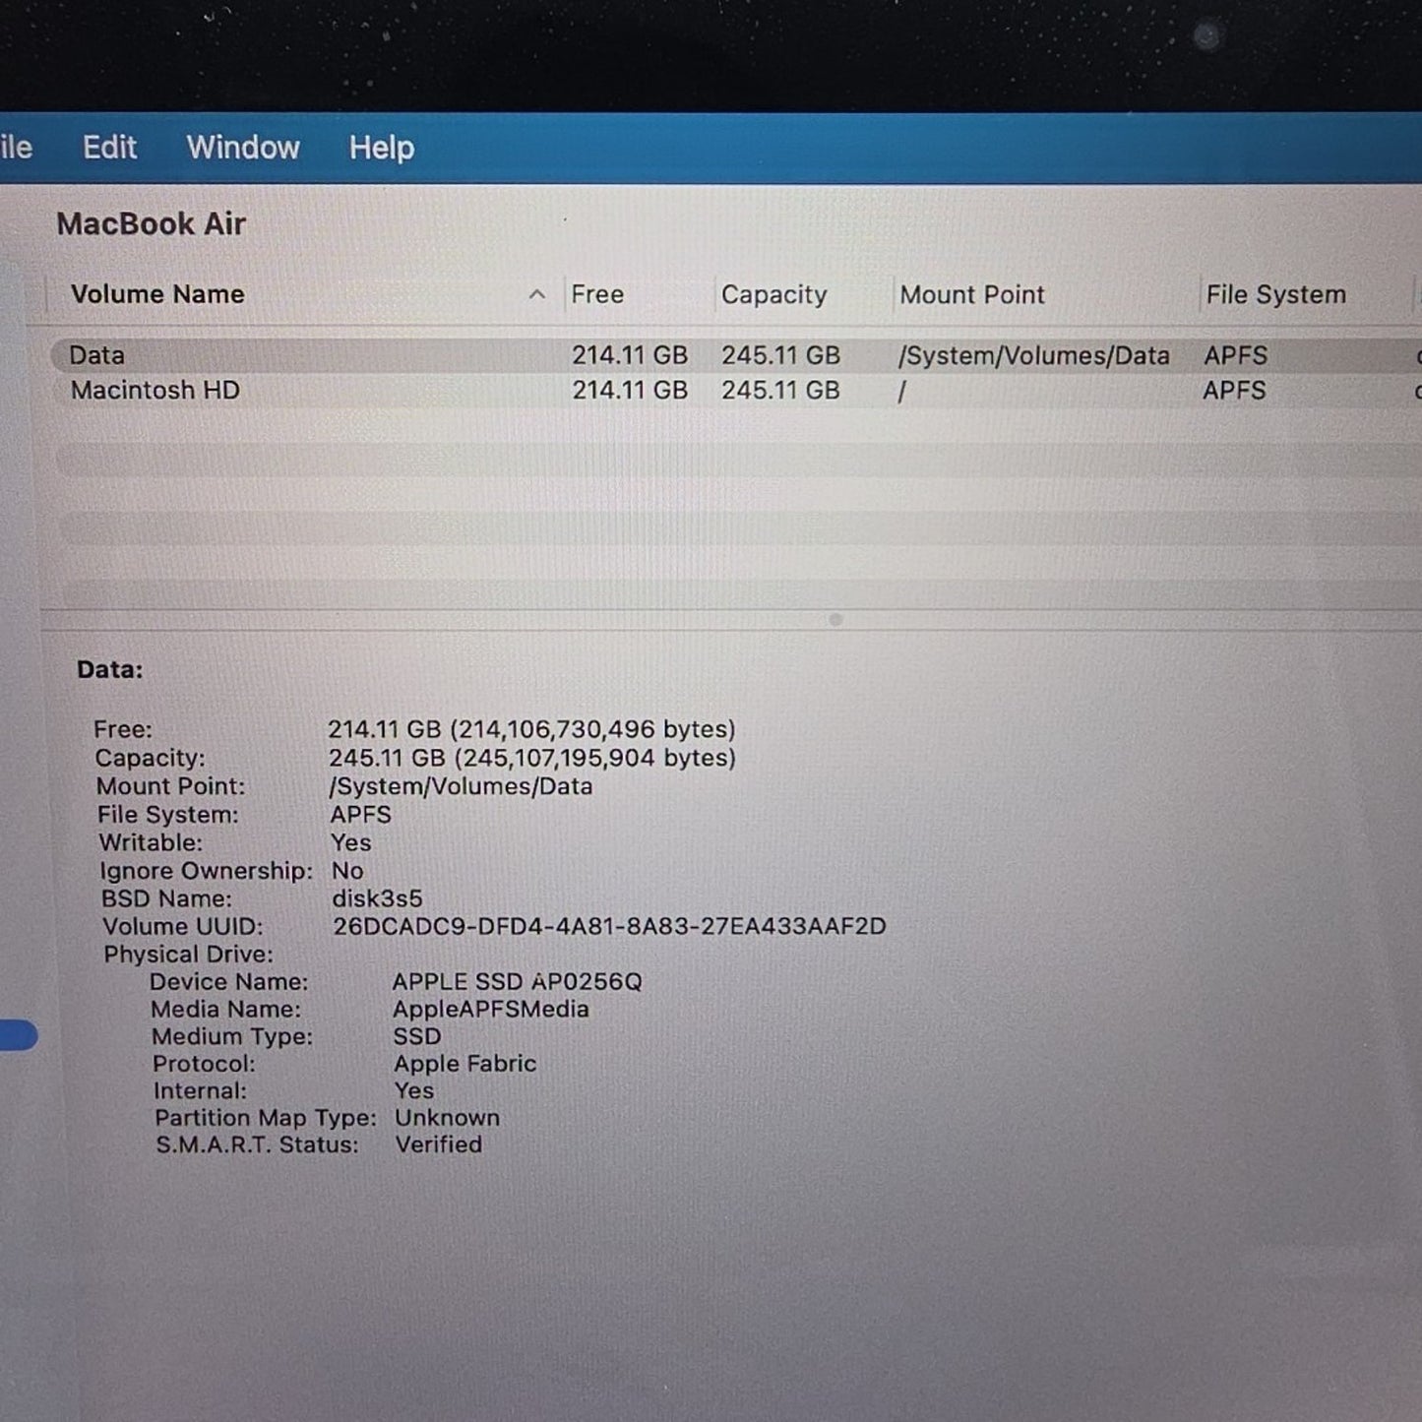Click the Mount Point /System/Volumes/Data value
1422x1422 pixels.
click(462, 786)
